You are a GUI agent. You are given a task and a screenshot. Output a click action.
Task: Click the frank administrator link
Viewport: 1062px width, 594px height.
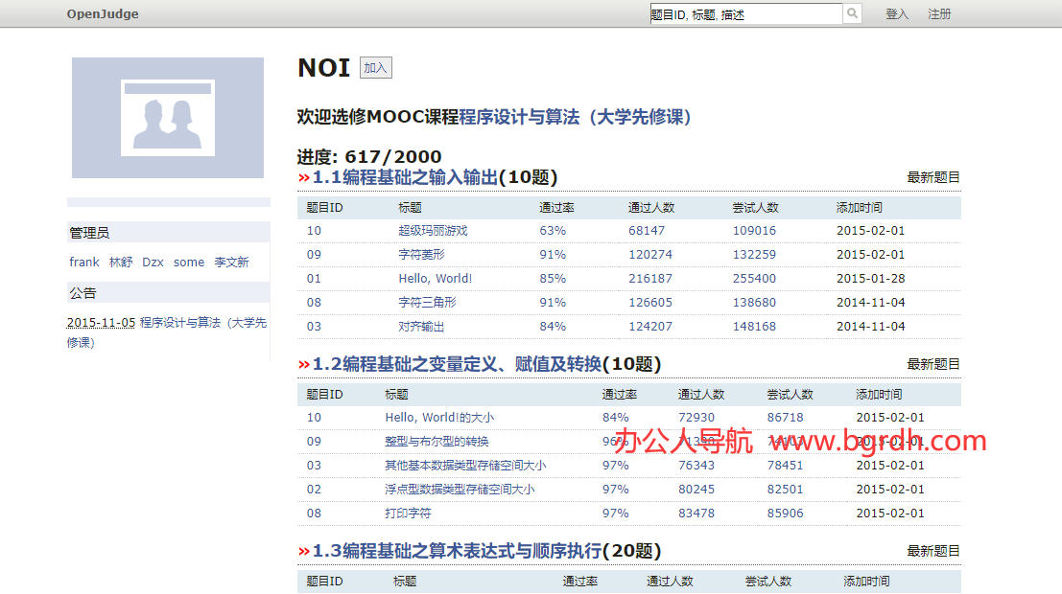click(83, 261)
